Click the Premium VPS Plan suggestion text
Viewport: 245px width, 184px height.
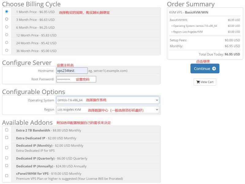pyautogui.click(x=70, y=179)
